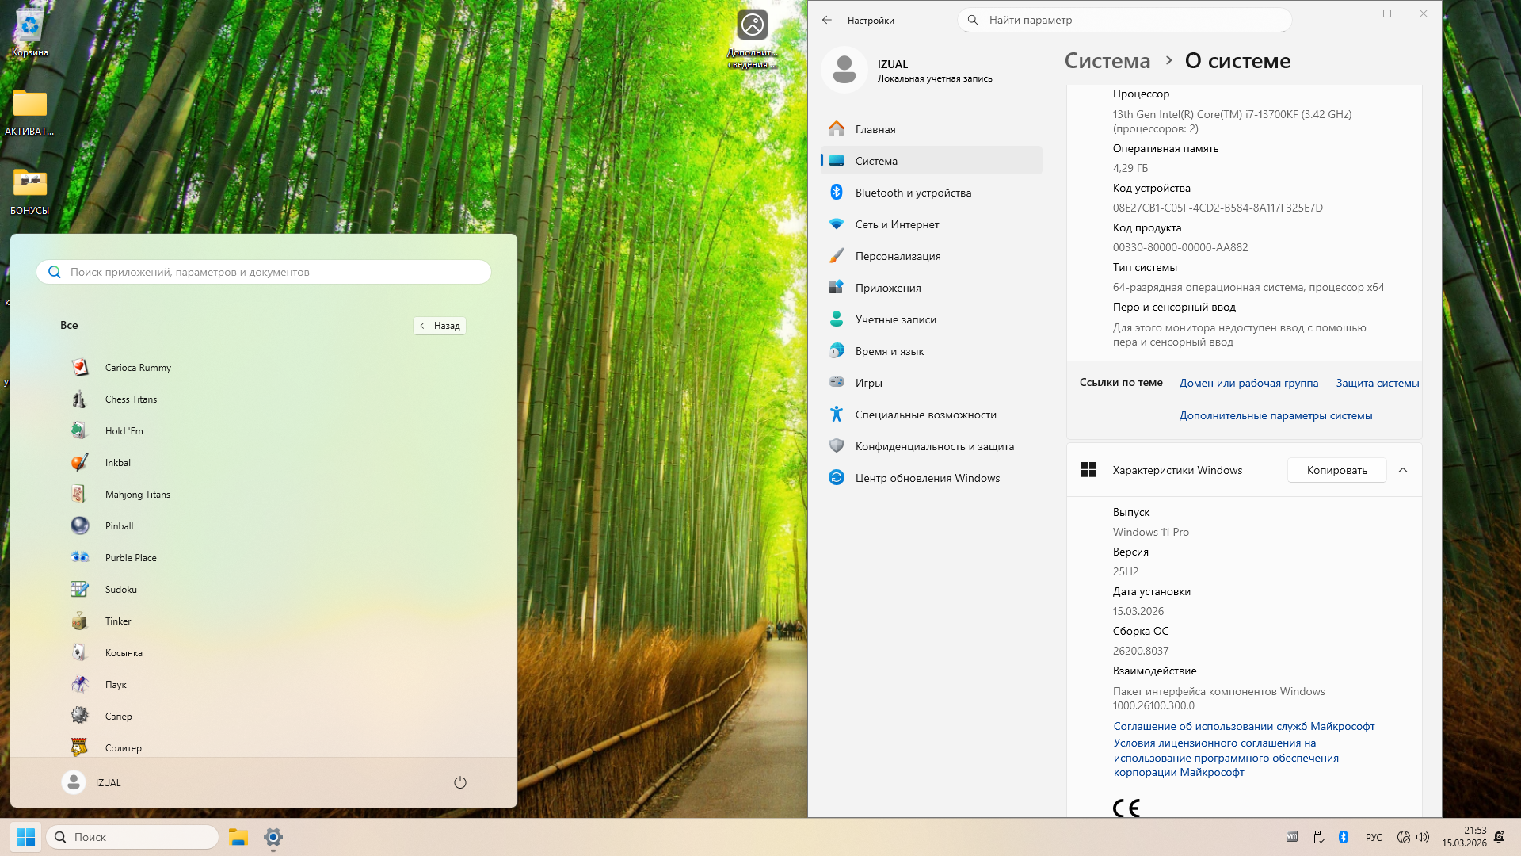Go to Персонализация settings page

pyautogui.click(x=898, y=256)
